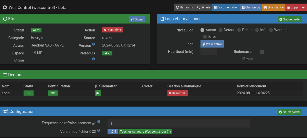307x138 pixels.
Task: Click the 4.2 prerequisite badge
Action: 107,53
